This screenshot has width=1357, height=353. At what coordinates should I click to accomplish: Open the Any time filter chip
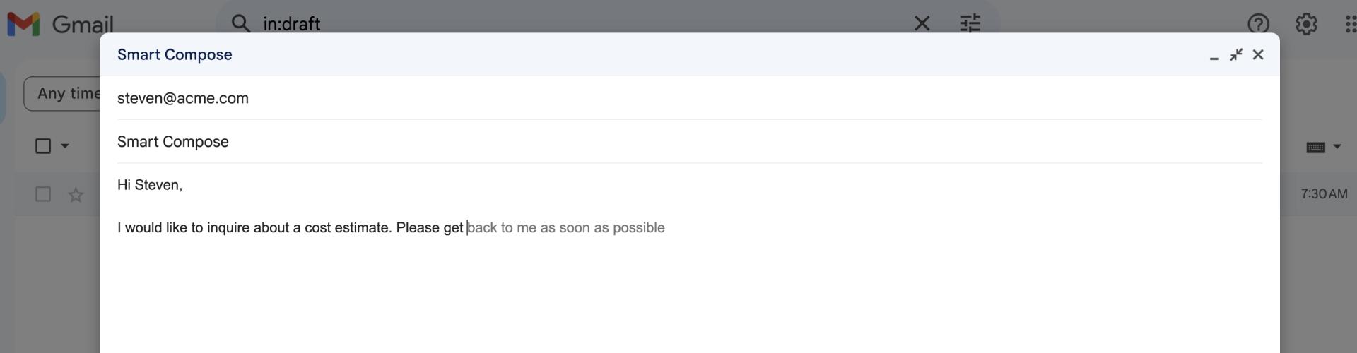pos(67,93)
